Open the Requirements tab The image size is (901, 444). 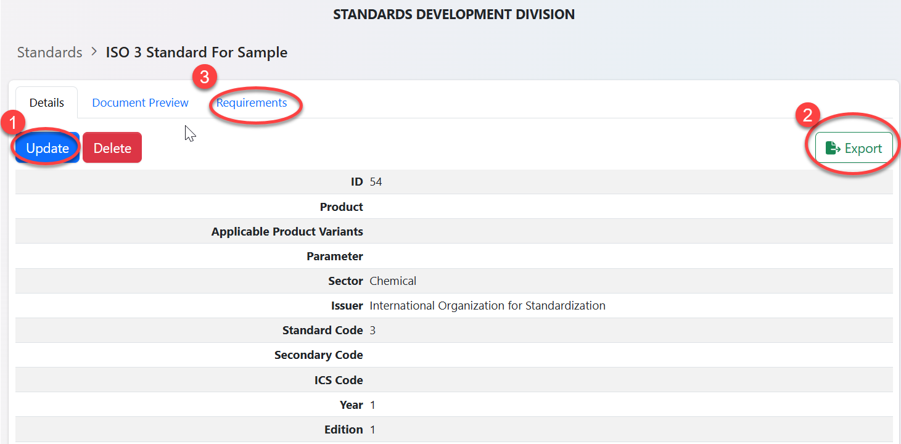(252, 103)
